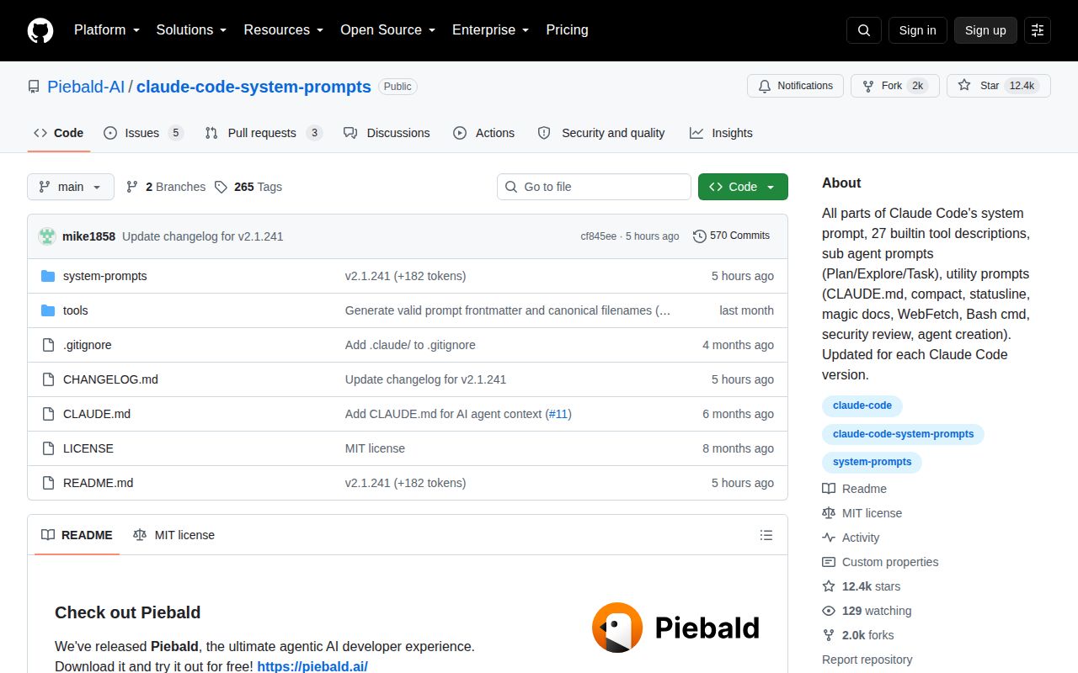
Task: View the 265 Tags link
Action: pos(248,187)
